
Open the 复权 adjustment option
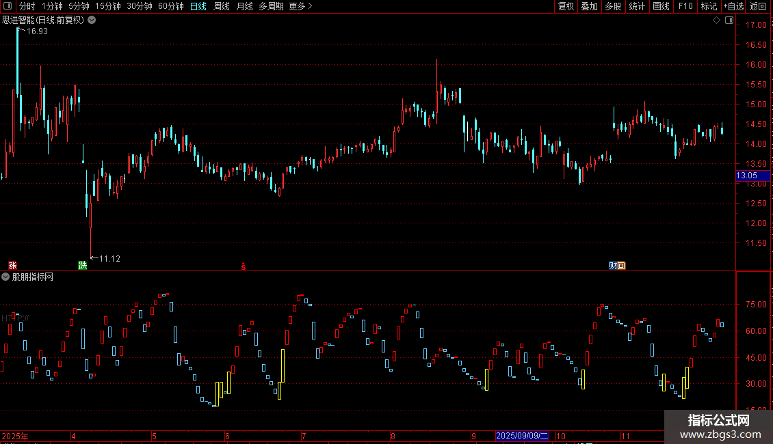[x=566, y=6]
